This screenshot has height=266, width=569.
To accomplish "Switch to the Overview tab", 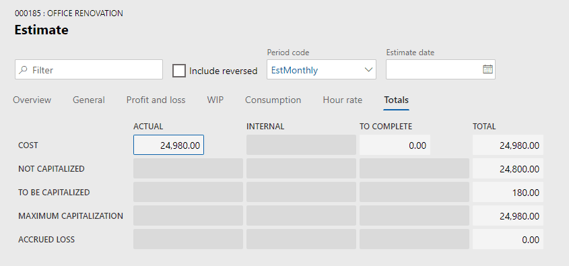I will coord(32,100).
